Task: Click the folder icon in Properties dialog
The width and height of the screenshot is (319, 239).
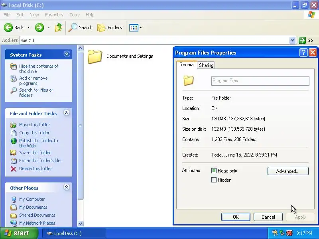Action: pyautogui.click(x=189, y=80)
